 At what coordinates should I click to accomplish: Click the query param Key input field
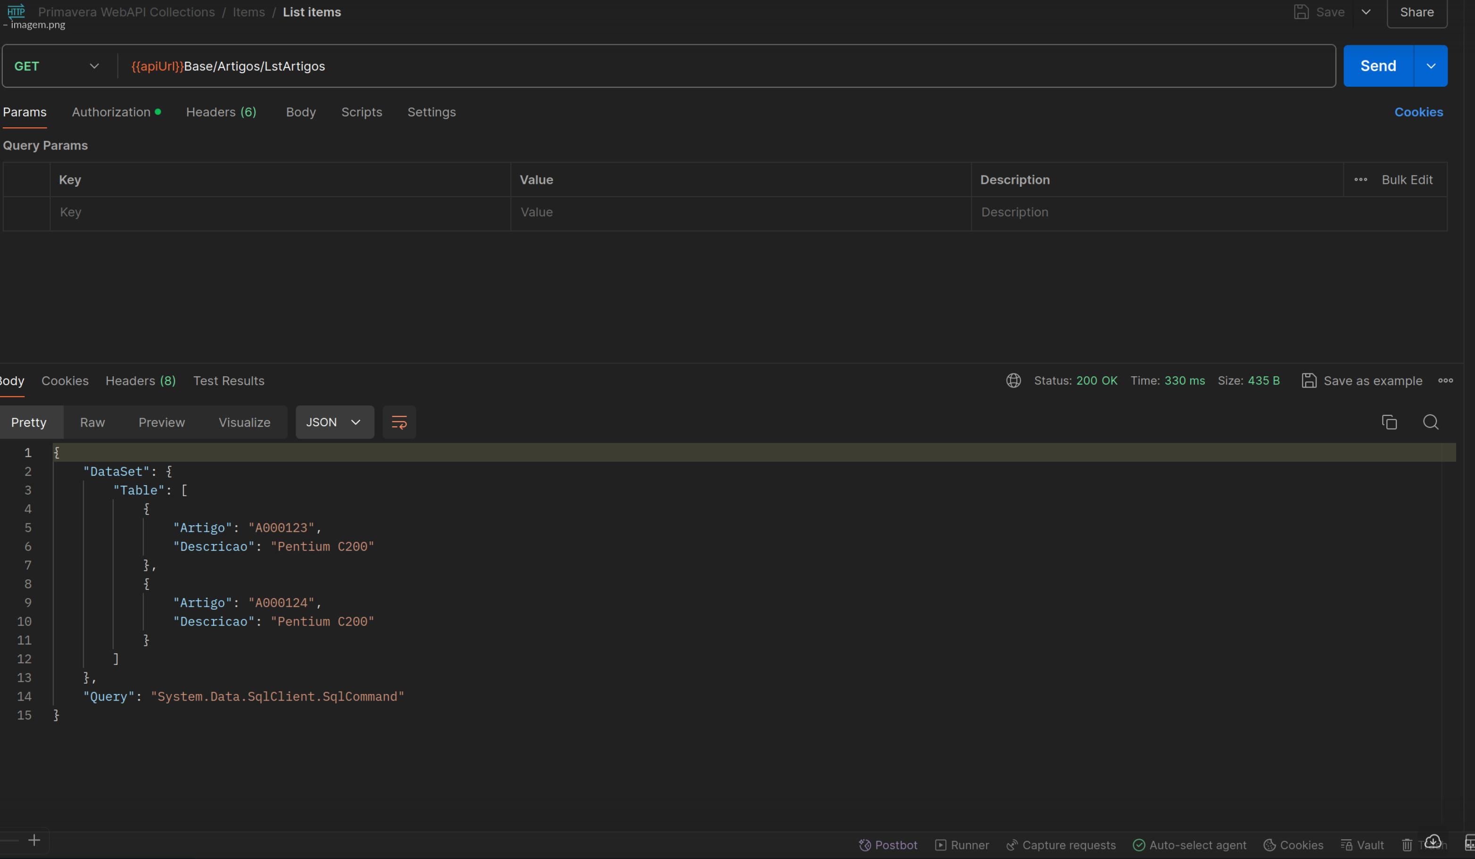click(280, 212)
